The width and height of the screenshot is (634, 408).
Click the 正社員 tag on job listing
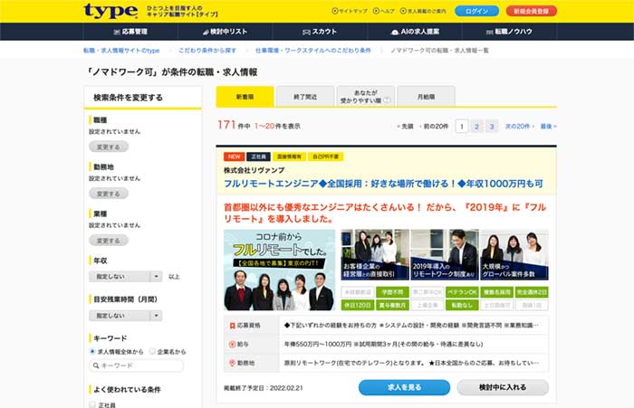tap(258, 157)
